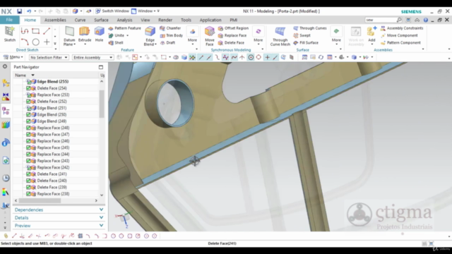This screenshot has width=452, height=254.
Task: Undo the last action
Action: 29,11
